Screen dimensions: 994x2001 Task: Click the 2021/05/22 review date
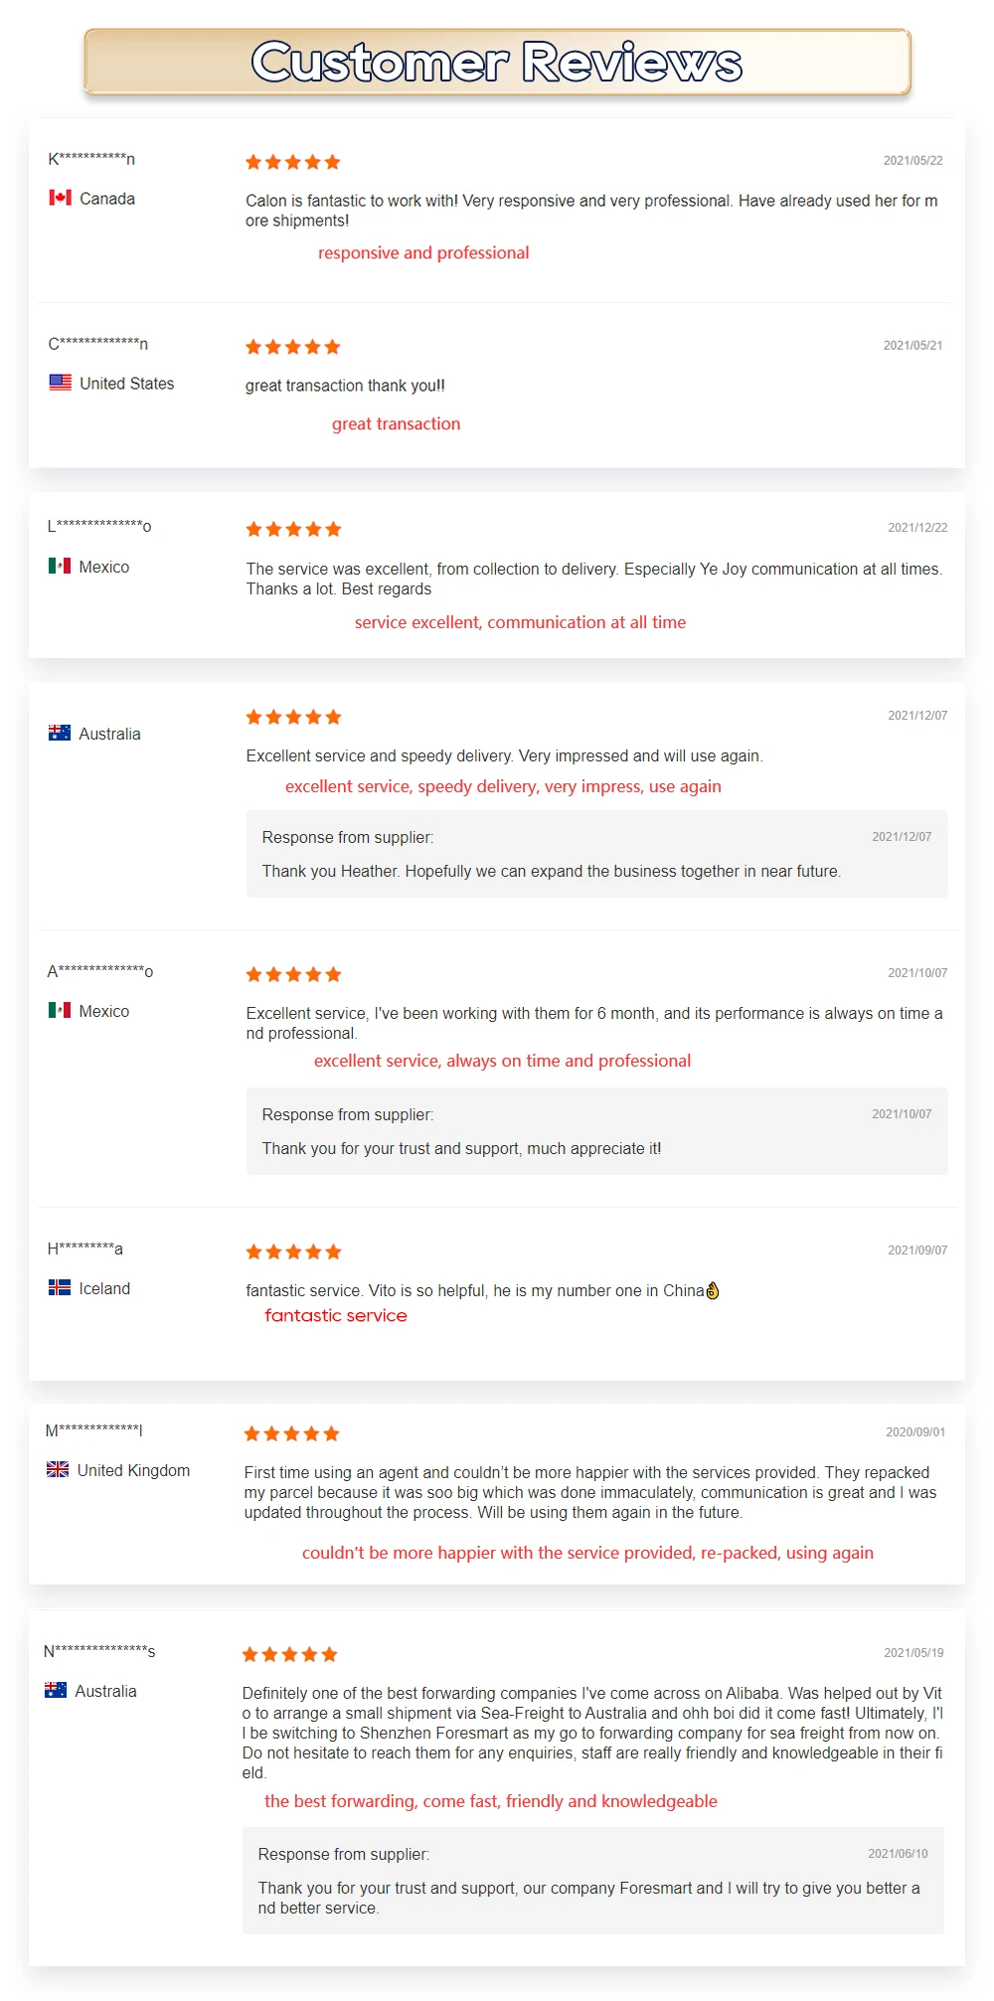coord(912,160)
